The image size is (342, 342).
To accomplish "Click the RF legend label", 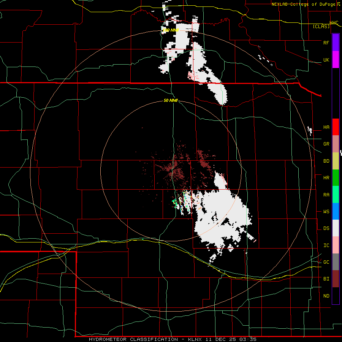I will [x=326, y=43].
